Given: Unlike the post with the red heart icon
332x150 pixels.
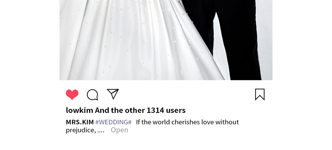Looking at the screenshot, I should point(72,95).
